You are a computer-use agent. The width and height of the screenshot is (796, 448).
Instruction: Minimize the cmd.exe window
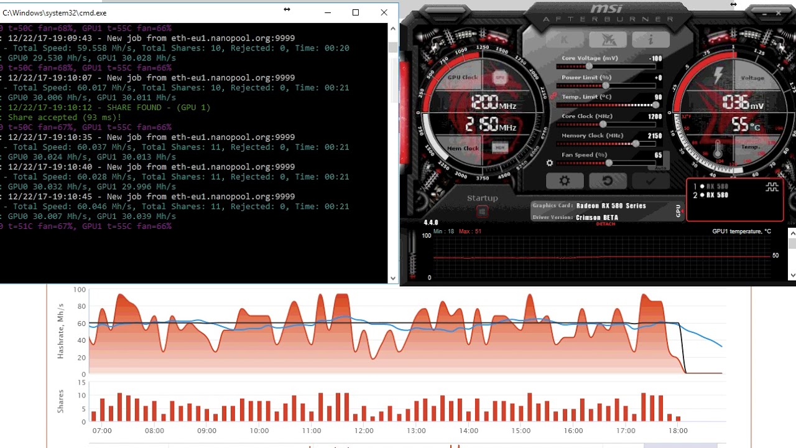click(328, 12)
